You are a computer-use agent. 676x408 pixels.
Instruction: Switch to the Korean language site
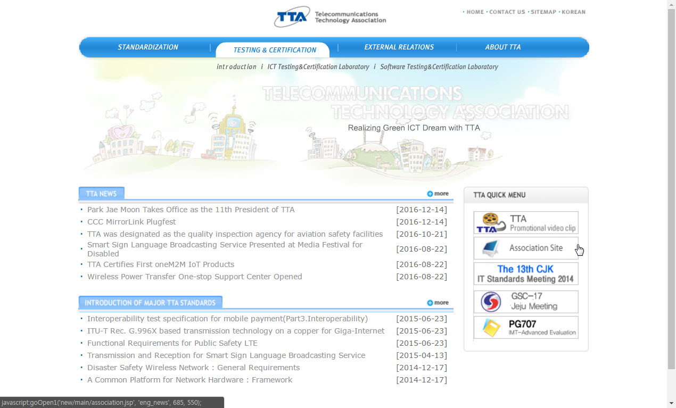point(573,12)
